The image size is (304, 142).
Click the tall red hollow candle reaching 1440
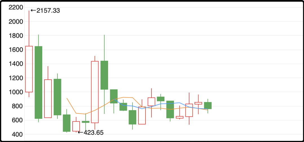pos(95,92)
